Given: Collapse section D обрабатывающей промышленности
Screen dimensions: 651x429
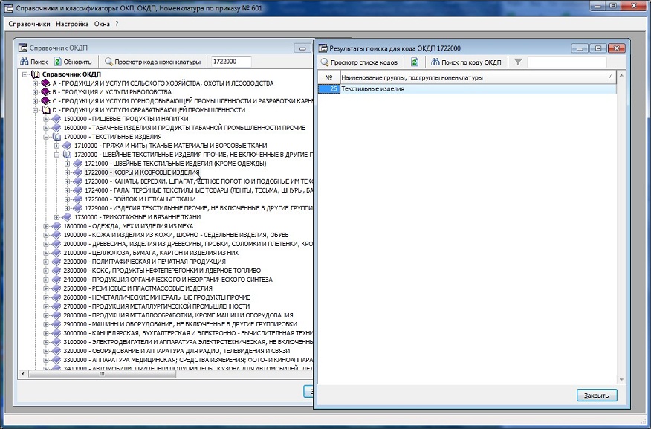Looking at the screenshot, I should [35, 110].
